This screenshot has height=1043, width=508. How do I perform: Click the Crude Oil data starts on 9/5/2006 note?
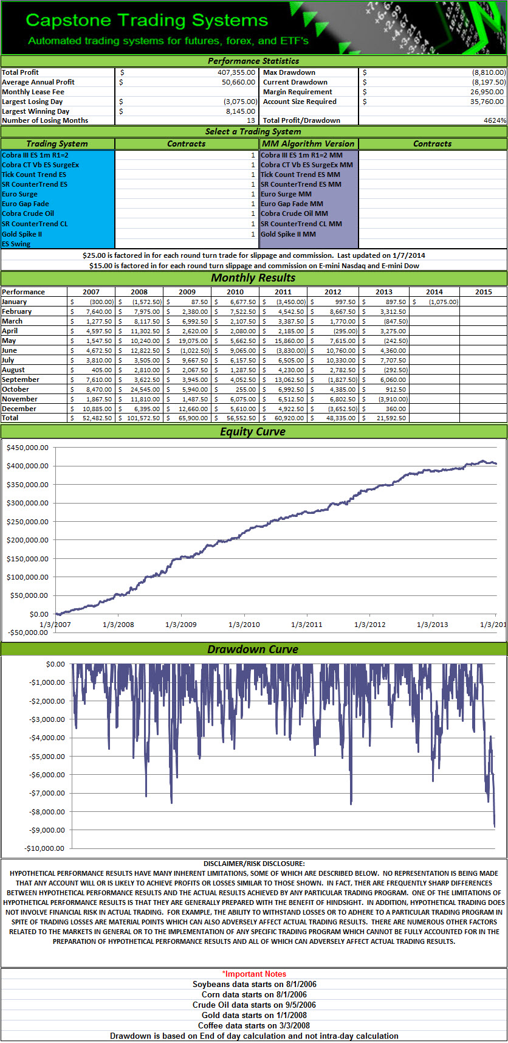click(255, 1005)
